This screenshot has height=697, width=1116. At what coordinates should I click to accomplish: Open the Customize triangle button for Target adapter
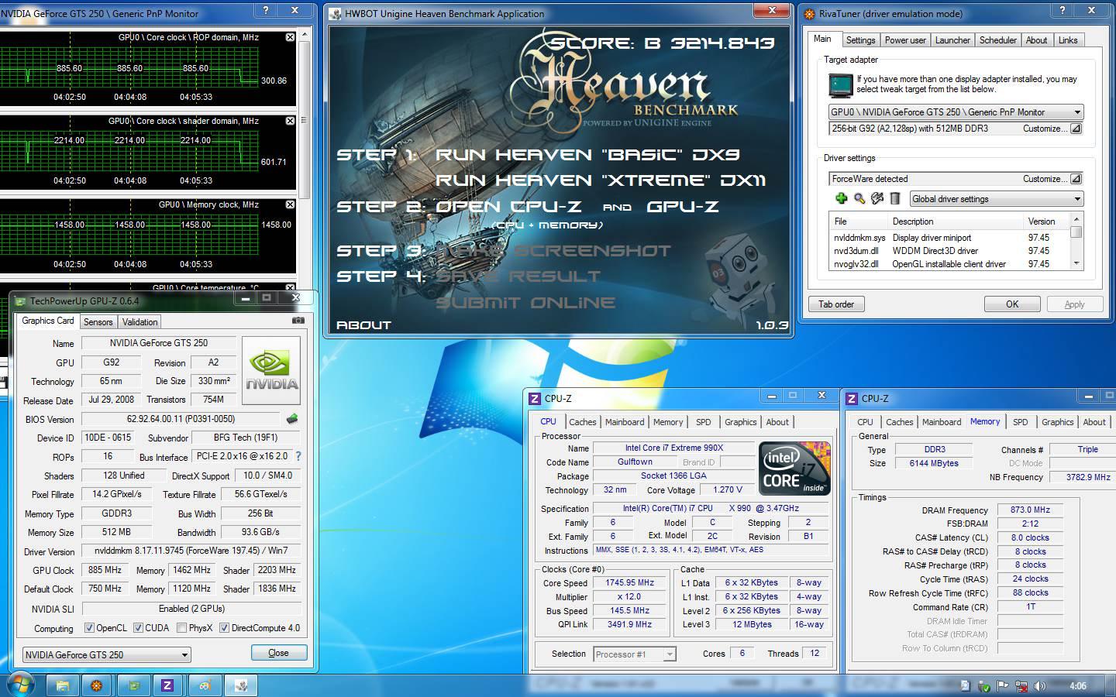pyautogui.click(x=1076, y=129)
